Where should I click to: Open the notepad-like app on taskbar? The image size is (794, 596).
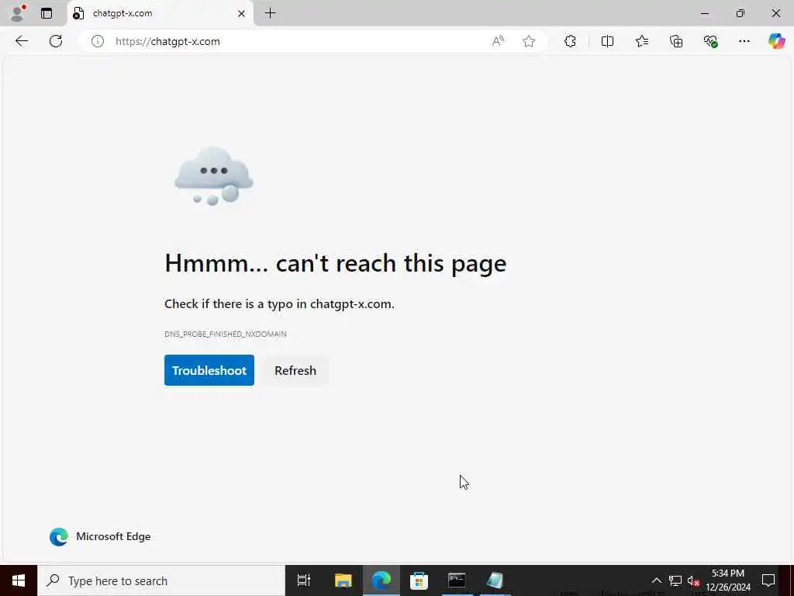point(495,580)
